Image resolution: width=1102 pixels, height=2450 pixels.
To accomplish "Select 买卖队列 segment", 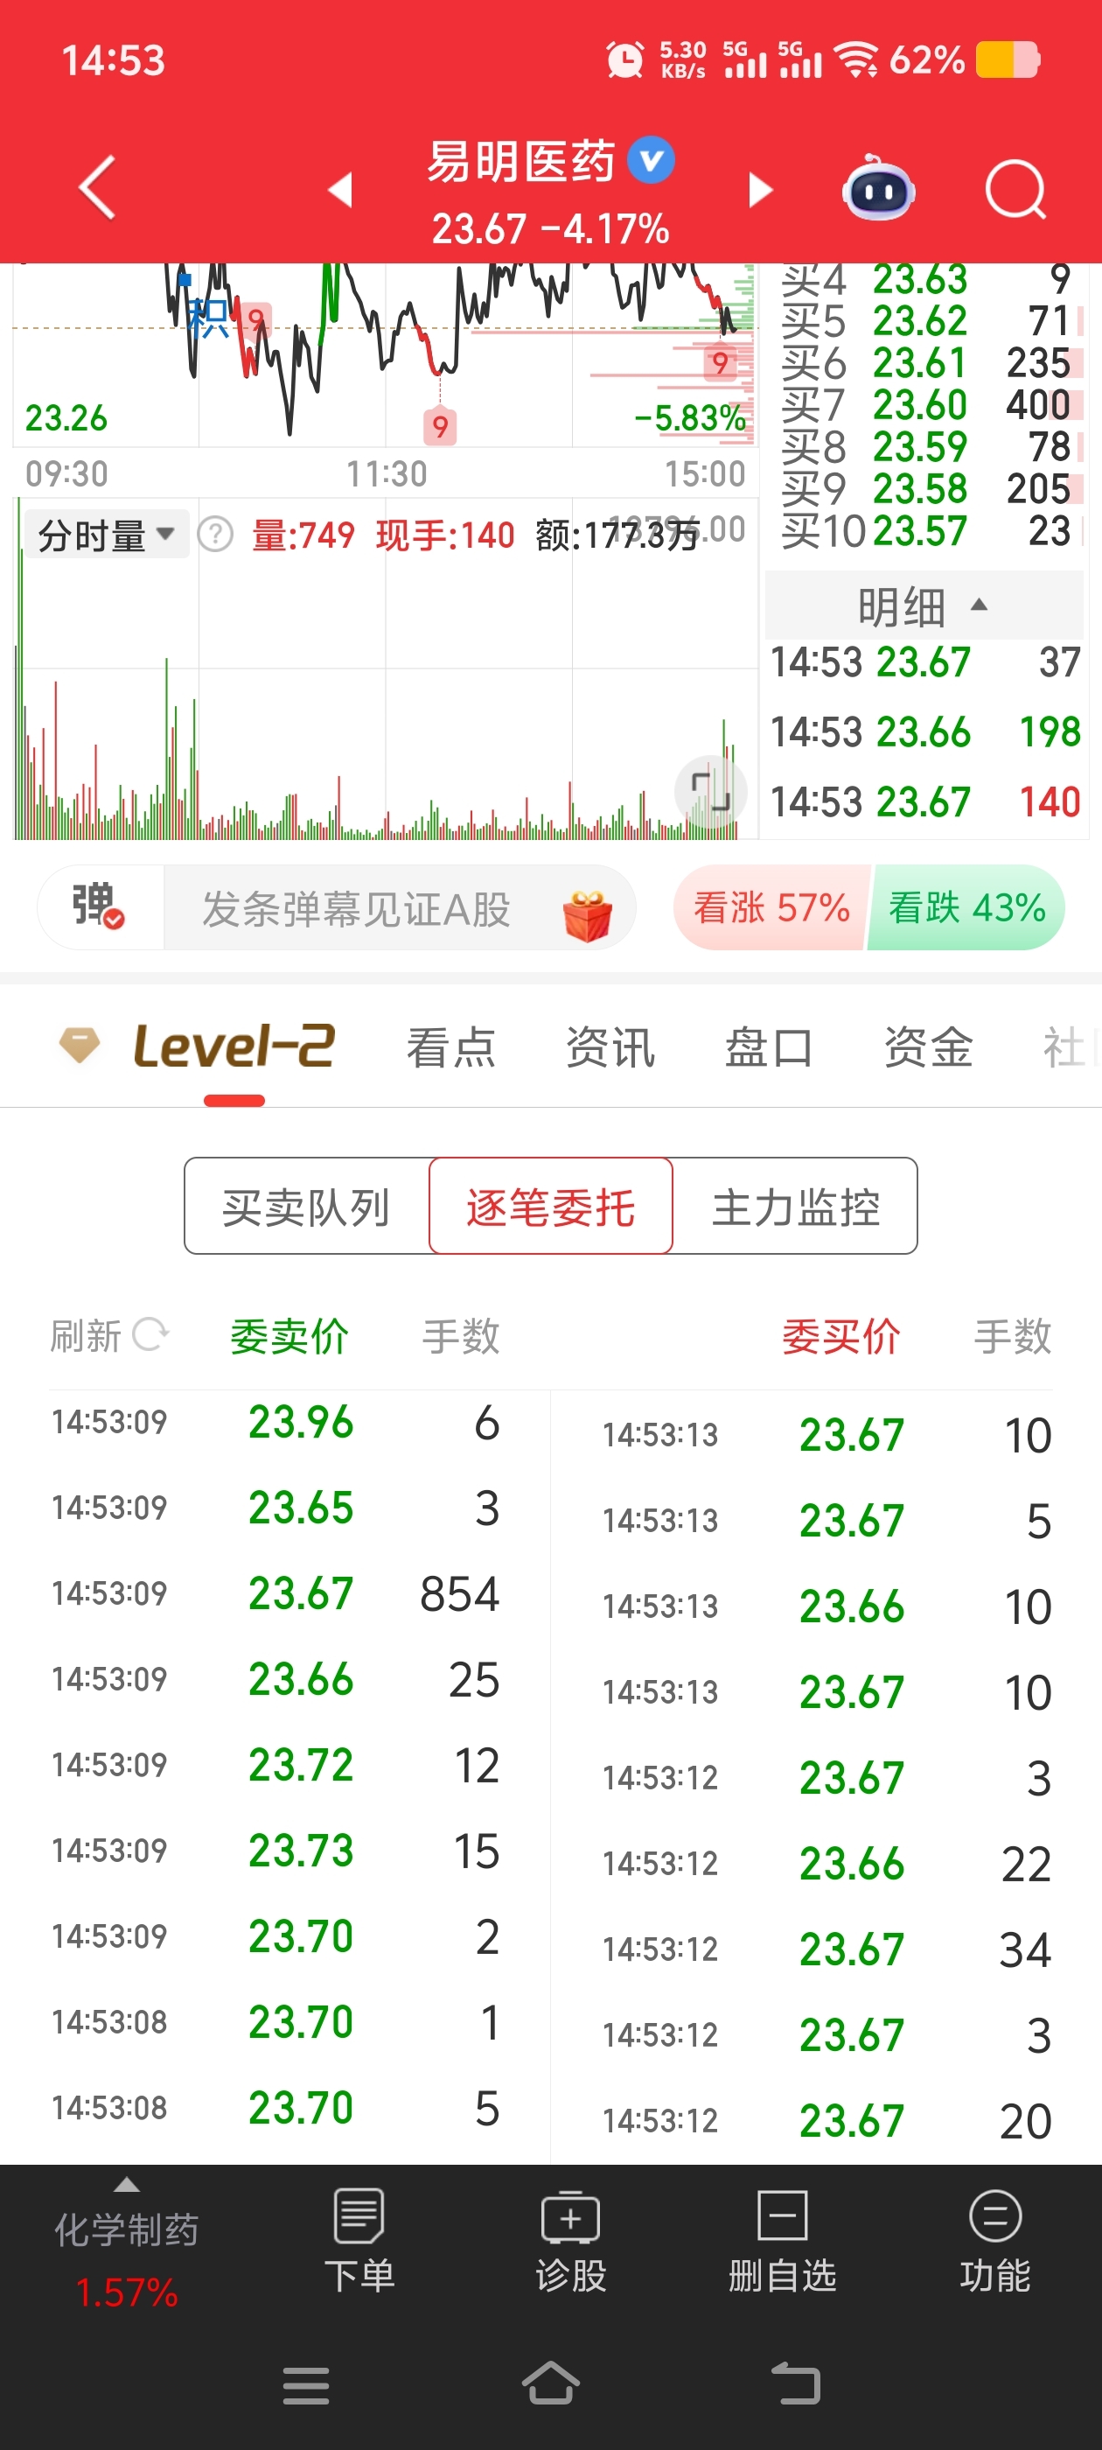I will pyautogui.click(x=306, y=1206).
